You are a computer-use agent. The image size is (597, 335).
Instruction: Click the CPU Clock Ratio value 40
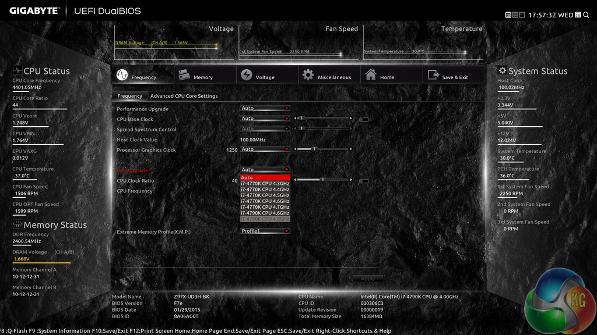pos(234,181)
